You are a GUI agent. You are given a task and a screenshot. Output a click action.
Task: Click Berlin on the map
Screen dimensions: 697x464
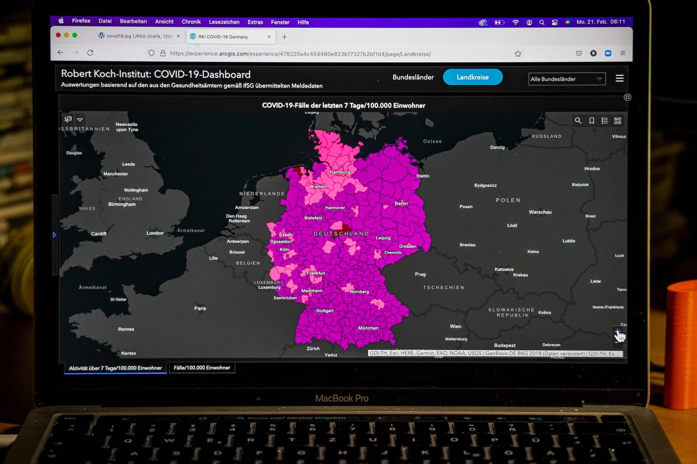pos(401,203)
